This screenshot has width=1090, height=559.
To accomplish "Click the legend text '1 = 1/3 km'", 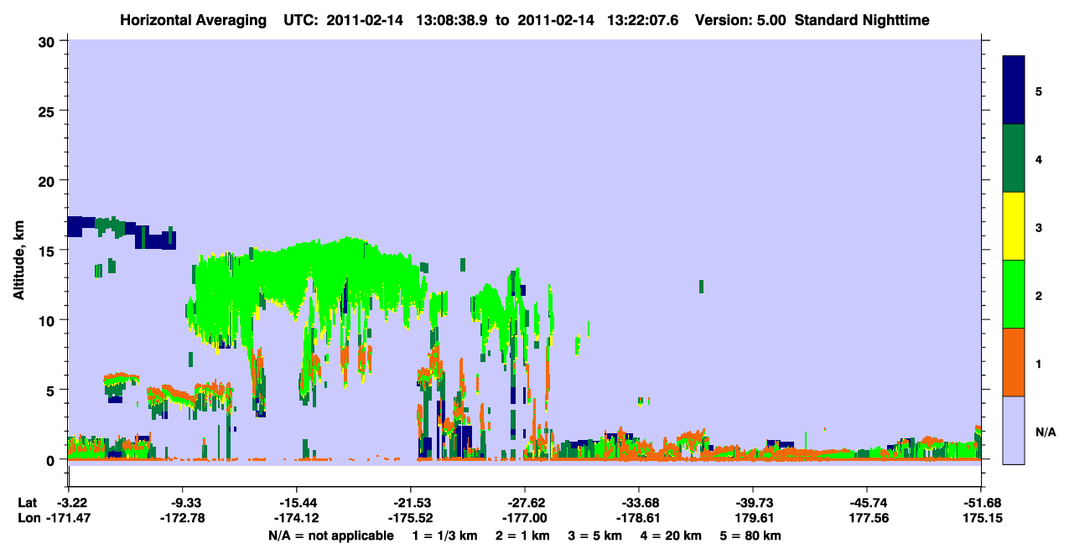I will 444,536.
